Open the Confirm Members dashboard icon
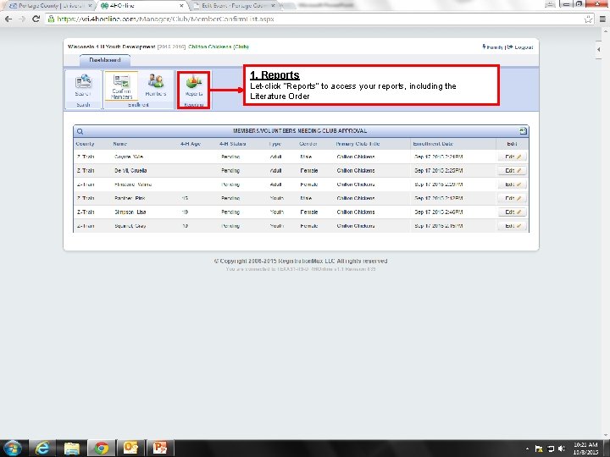The image size is (610, 457). 121,85
